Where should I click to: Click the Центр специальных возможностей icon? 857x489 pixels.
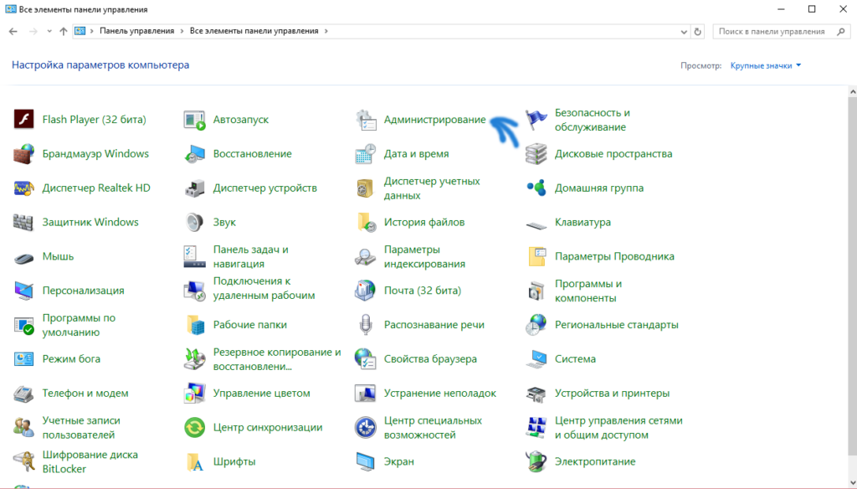tap(366, 427)
